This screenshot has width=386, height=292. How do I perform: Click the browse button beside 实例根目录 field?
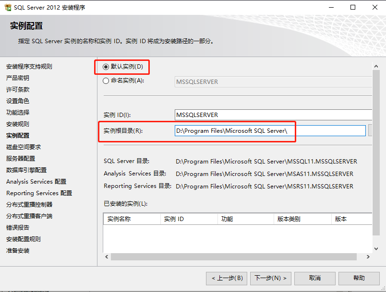tap(370, 130)
